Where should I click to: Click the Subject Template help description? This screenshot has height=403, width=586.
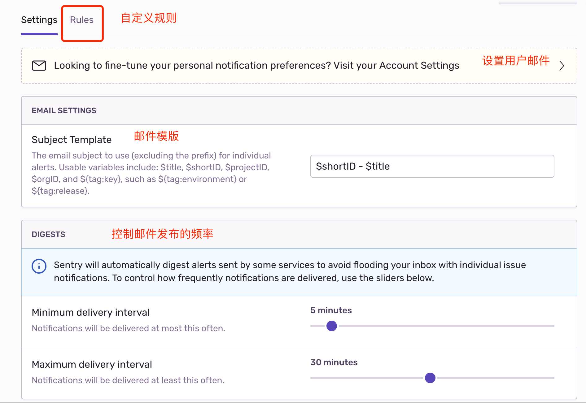point(151,173)
